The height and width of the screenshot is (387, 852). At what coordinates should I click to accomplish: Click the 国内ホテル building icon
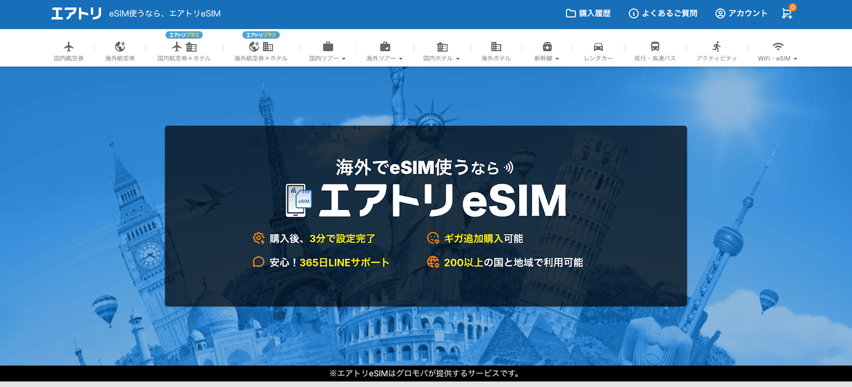(442, 47)
